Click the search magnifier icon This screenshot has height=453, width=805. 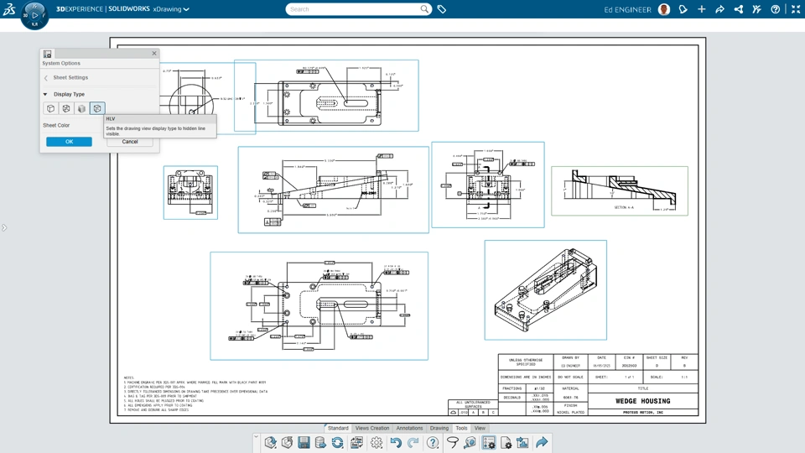pos(424,9)
